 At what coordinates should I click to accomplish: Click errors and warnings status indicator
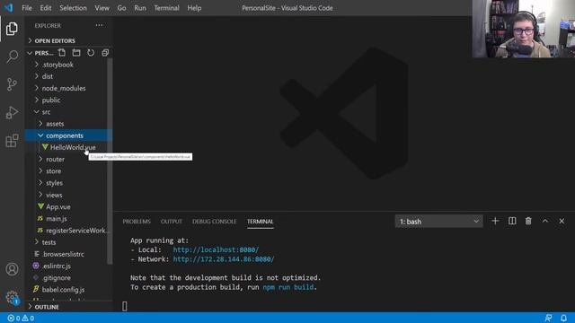tap(21, 318)
